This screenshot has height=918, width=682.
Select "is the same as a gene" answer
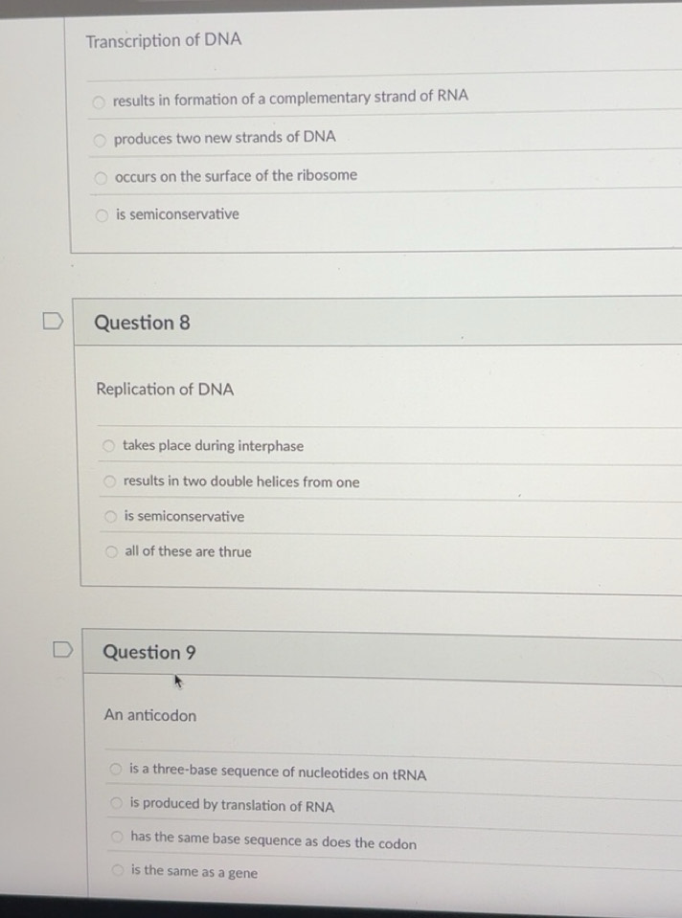click(x=117, y=870)
